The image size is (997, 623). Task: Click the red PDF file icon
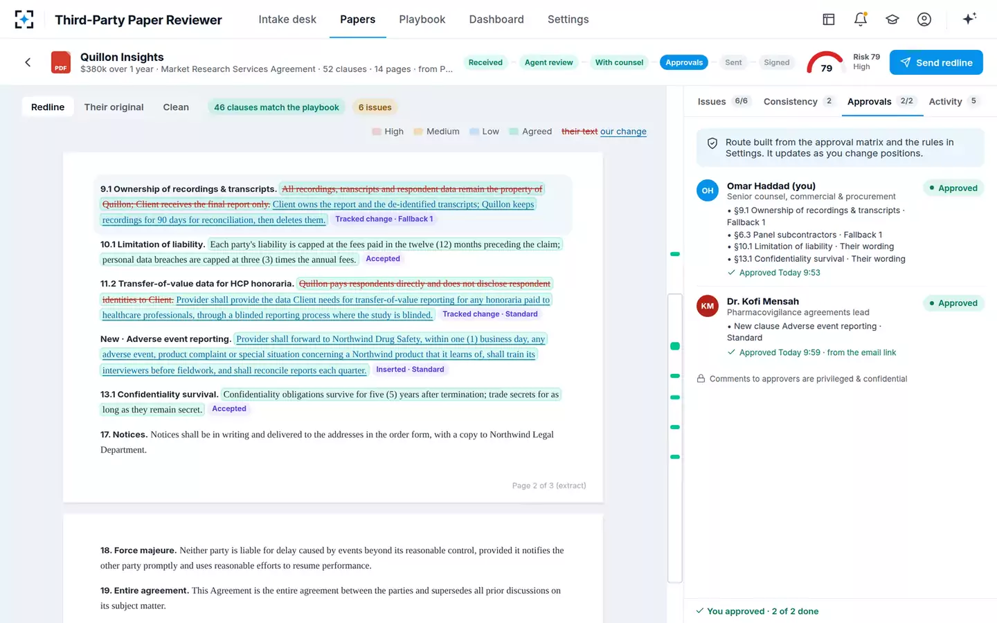[61, 62]
